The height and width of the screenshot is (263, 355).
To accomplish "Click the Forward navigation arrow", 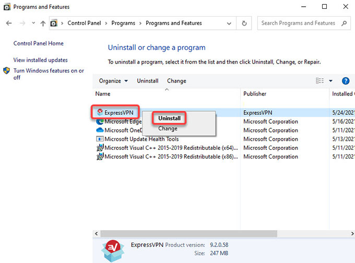I will [22, 23].
